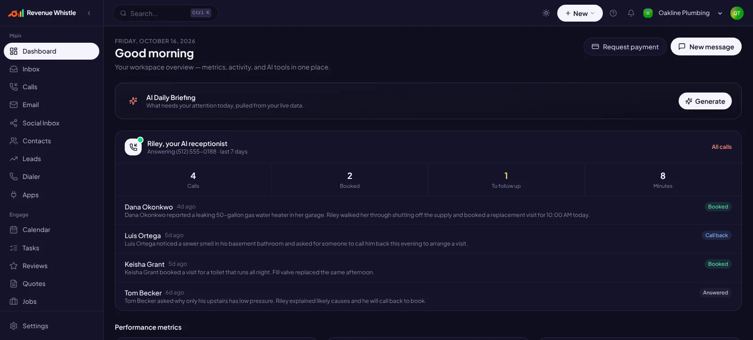Go to Inbox in the sidebar
753x340 pixels.
point(51,69)
